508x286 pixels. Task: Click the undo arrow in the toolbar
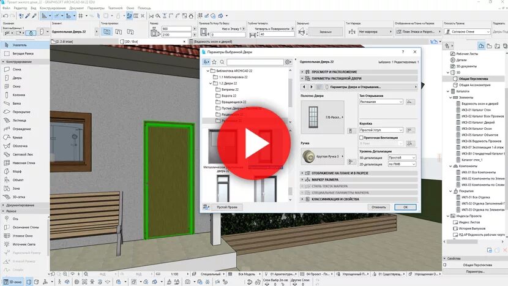6,15
